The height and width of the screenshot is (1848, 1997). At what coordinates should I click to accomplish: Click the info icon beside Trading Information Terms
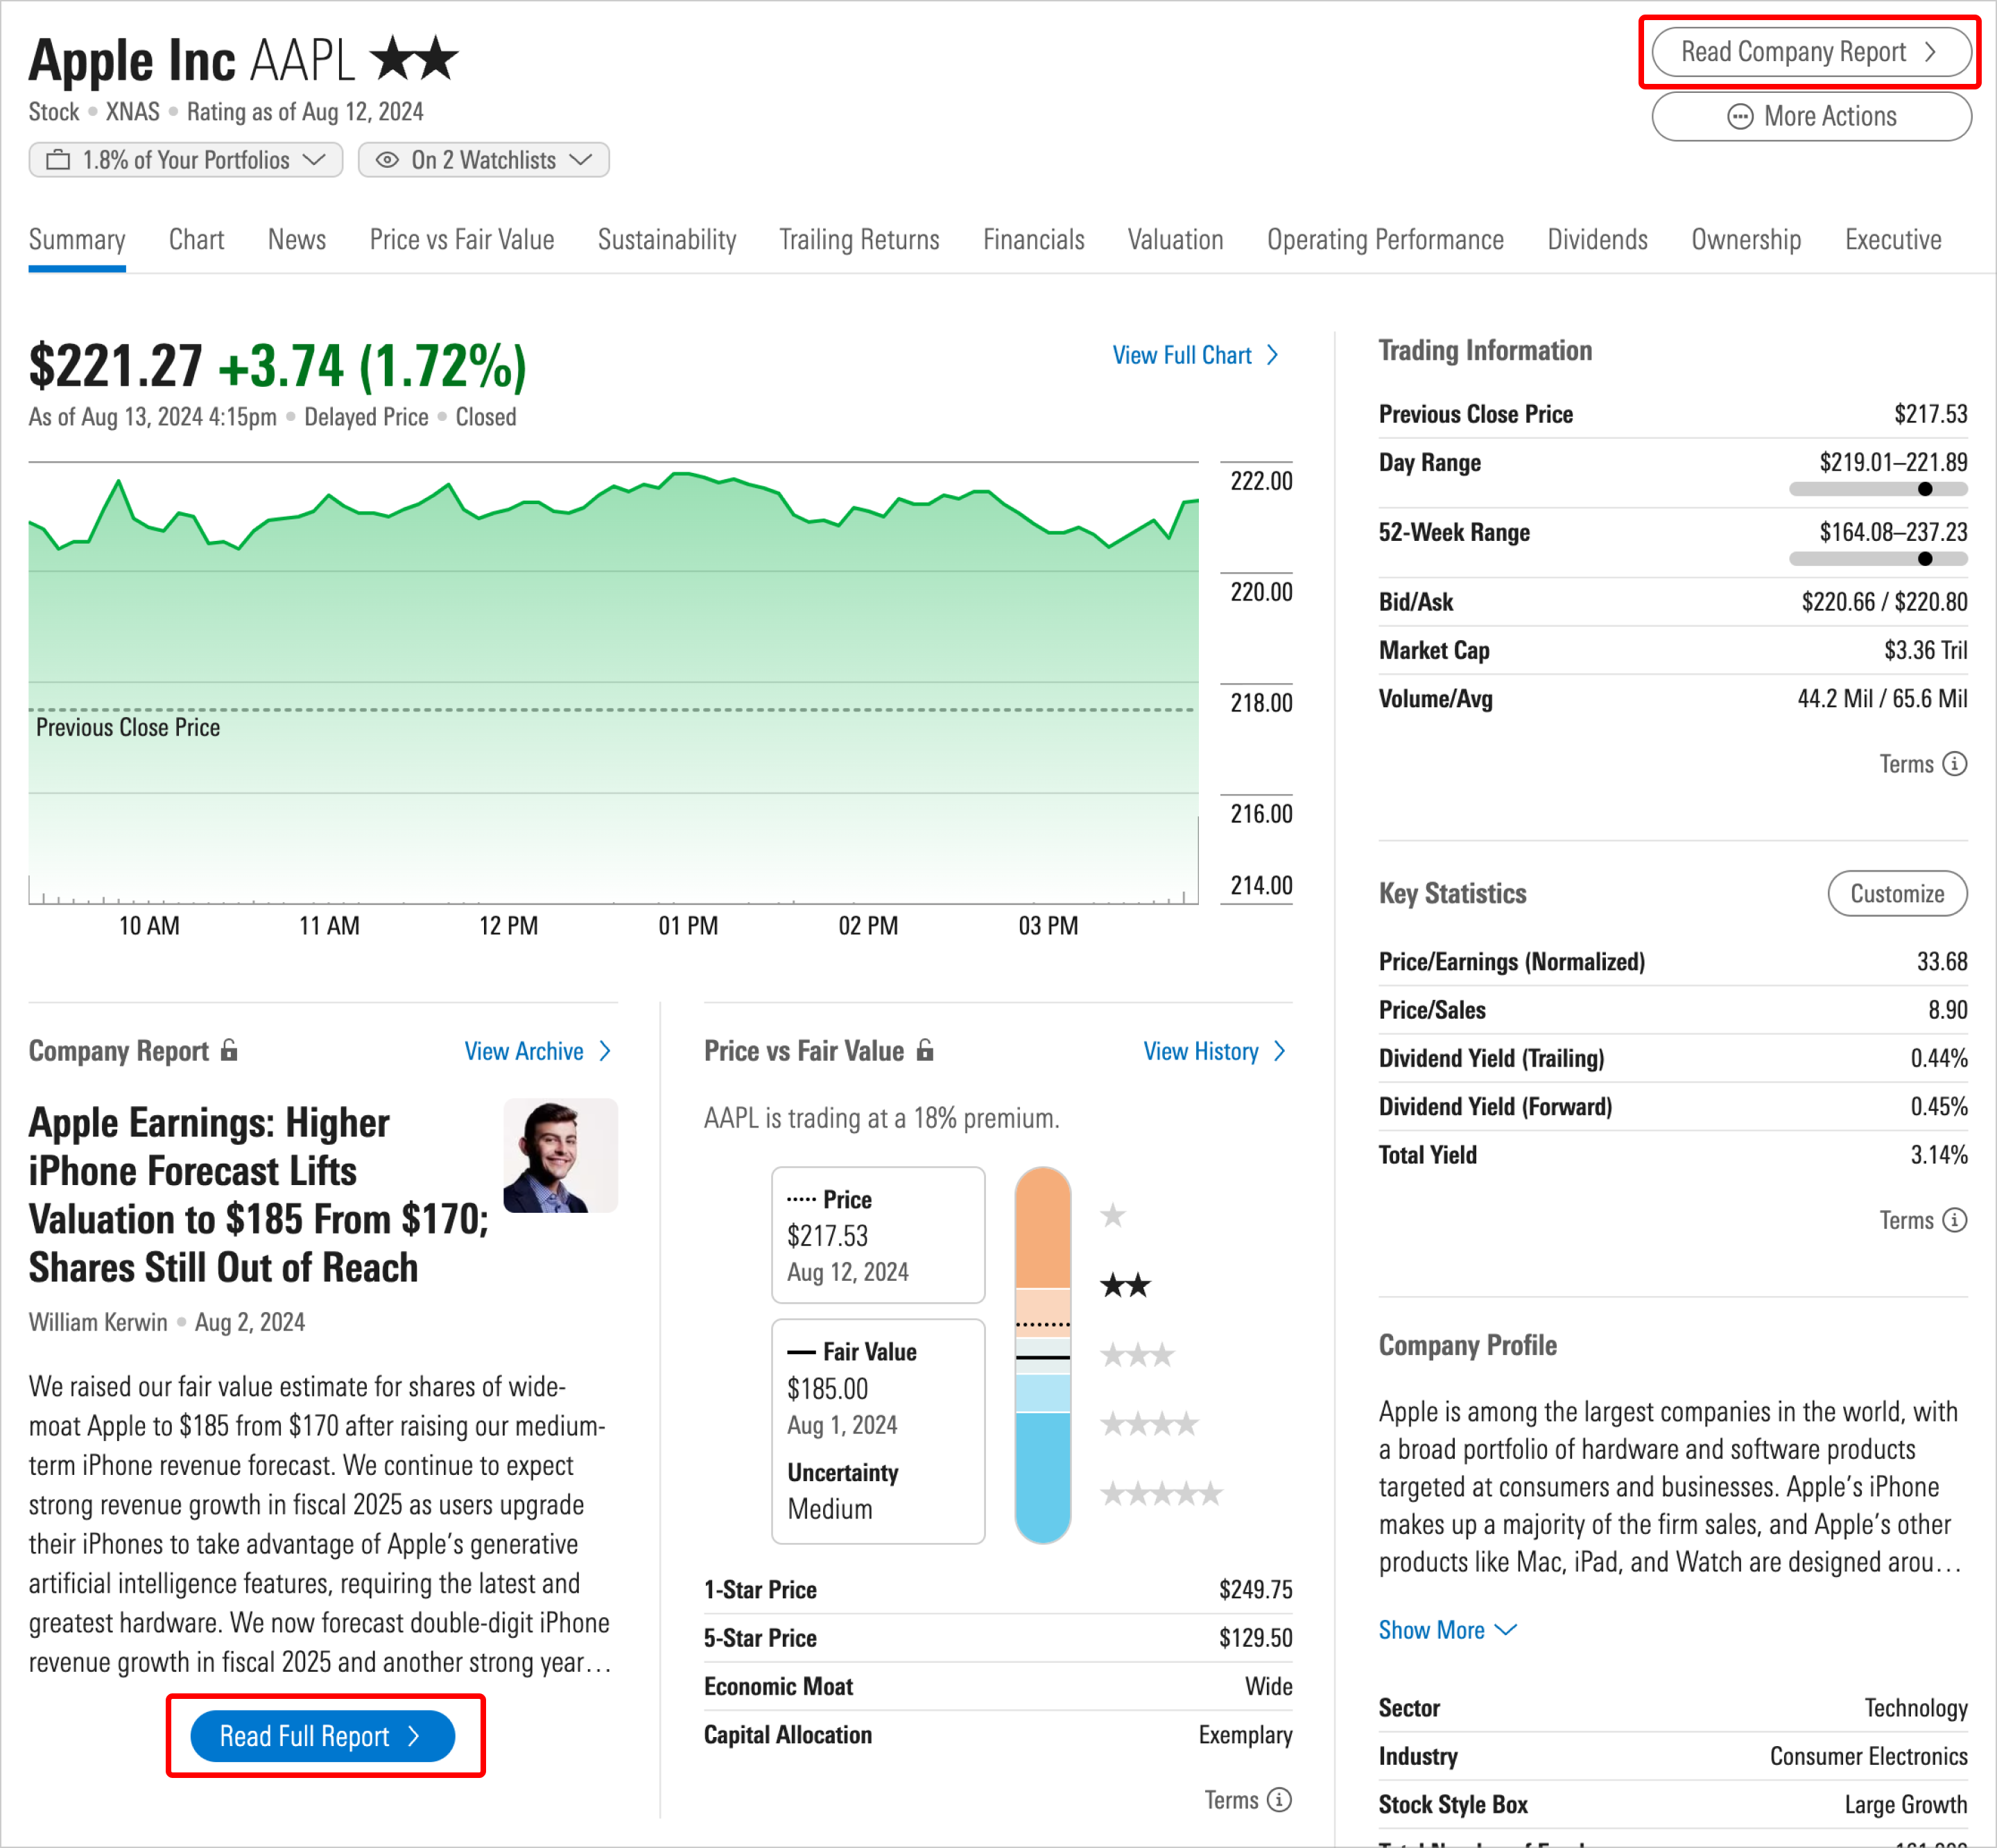tap(1954, 764)
